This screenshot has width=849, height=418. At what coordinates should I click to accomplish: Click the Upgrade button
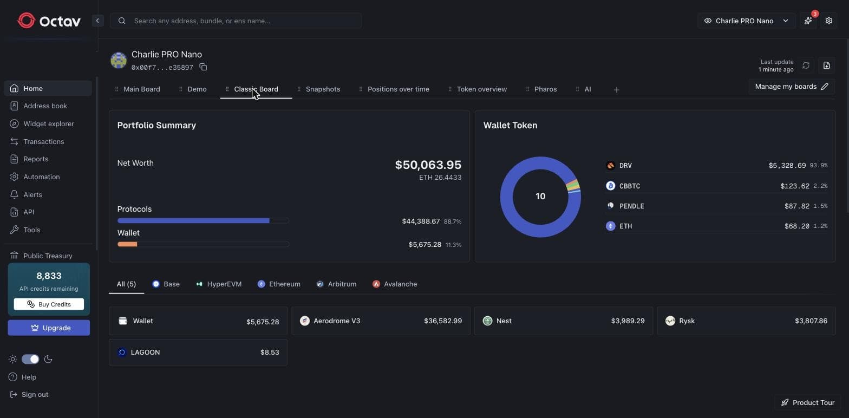[x=49, y=328]
